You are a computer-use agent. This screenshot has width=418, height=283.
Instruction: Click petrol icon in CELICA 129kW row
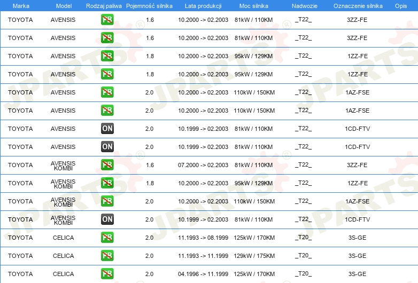[x=107, y=256]
